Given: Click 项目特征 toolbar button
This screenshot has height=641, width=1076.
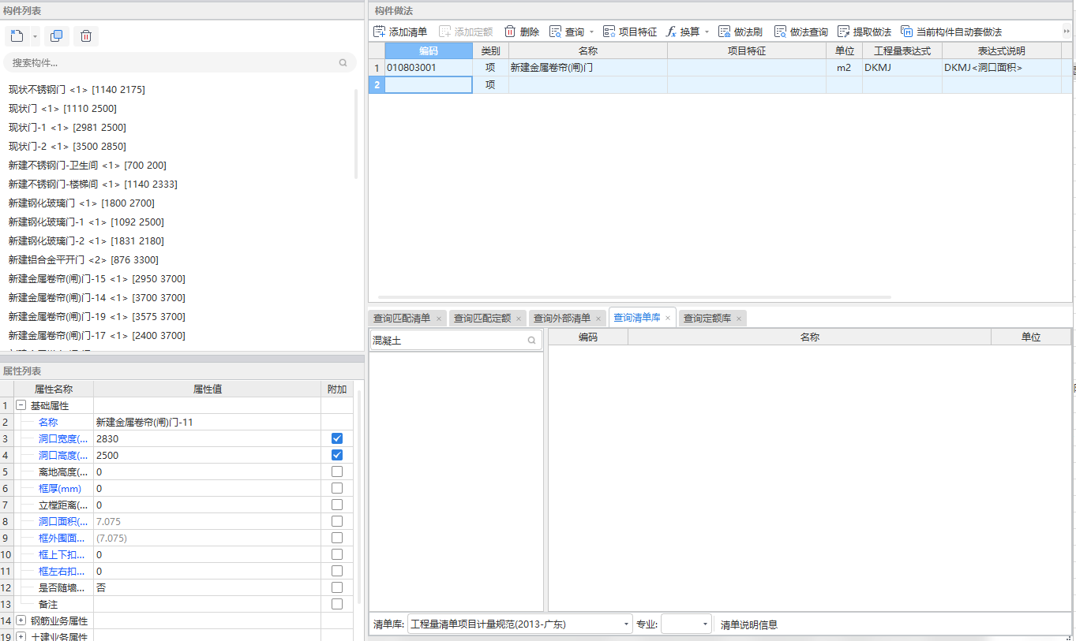Looking at the screenshot, I should coord(629,32).
